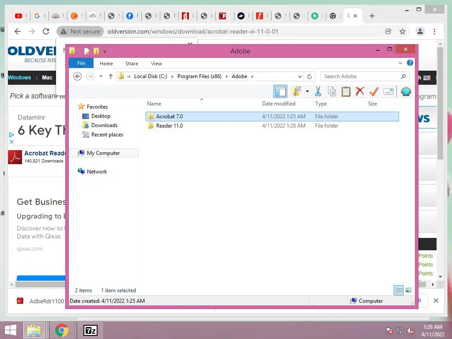The width and height of the screenshot is (452, 339).
Task: Switch to details view icon
Action: pyautogui.click(x=399, y=290)
